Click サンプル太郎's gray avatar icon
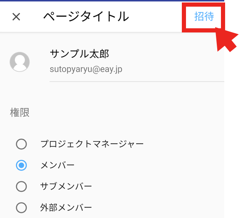Screen dimensions: 243x218 (x=20, y=62)
